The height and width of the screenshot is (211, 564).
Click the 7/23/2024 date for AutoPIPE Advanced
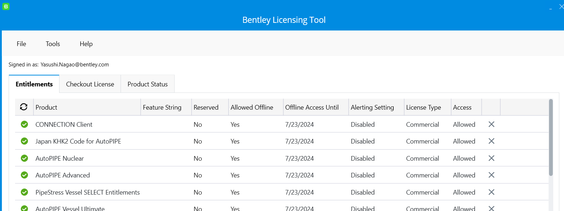[x=299, y=175]
